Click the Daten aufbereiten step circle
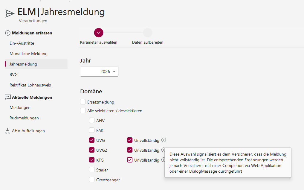This screenshot has height=190, width=304. [148, 33]
